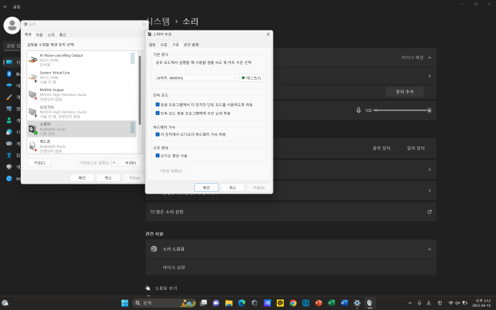The image size is (496, 310).
Task: Select AI Noise-cancelling Output device
Action: click(x=82, y=60)
